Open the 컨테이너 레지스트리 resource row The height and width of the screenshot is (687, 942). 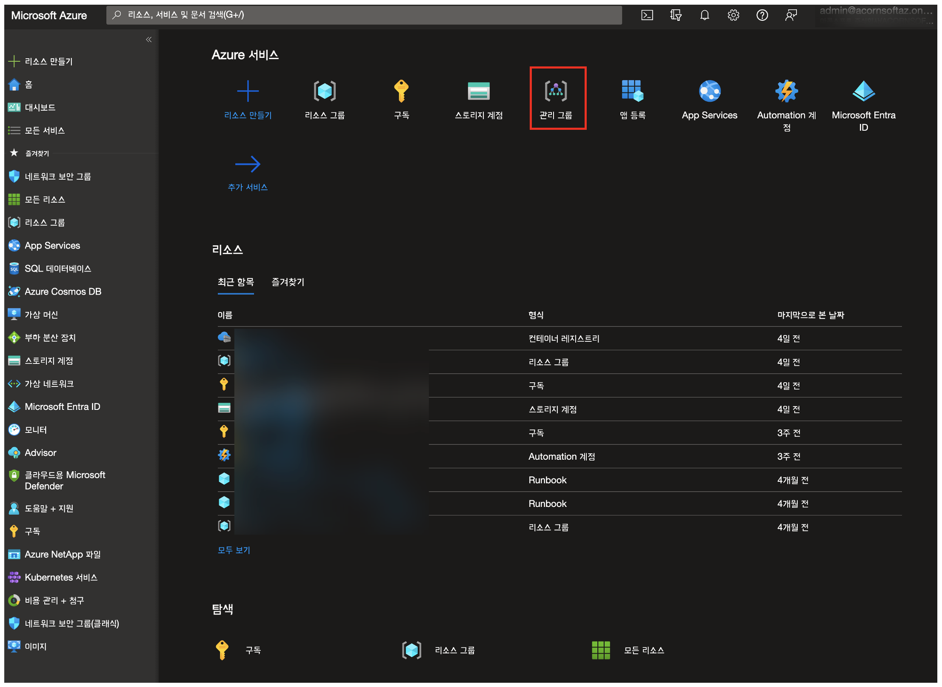pyautogui.click(x=559, y=338)
